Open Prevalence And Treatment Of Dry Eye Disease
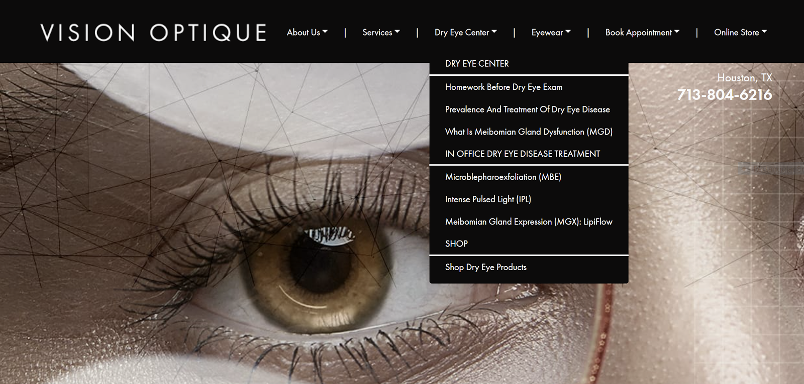 click(x=529, y=109)
